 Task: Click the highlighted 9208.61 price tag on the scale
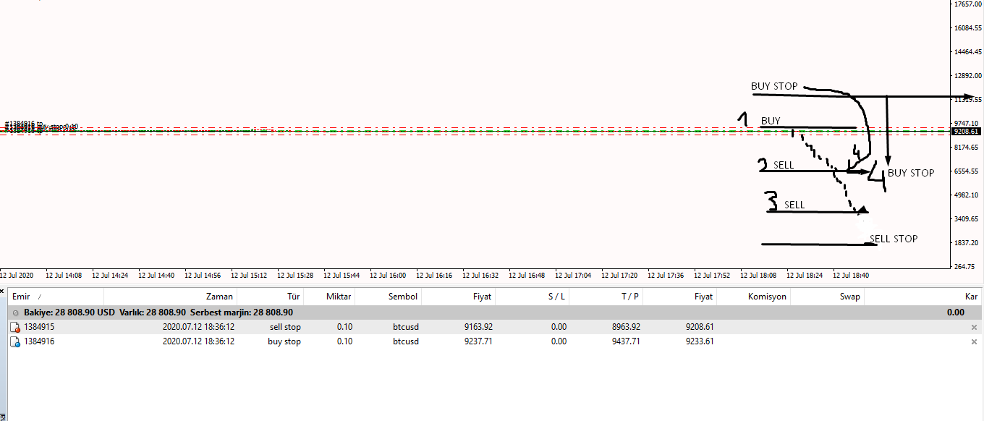click(966, 132)
